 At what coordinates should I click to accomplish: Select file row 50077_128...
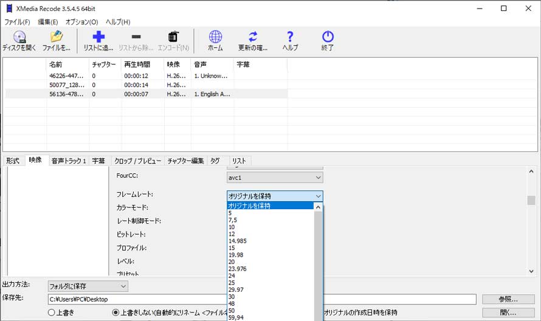coord(146,85)
